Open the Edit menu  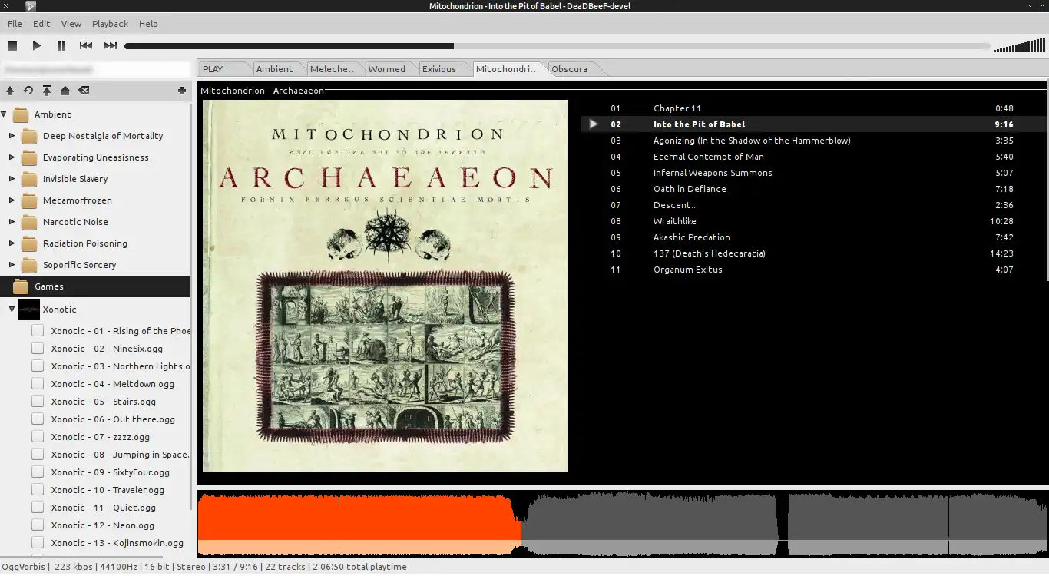pyautogui.click(x=41, y=24)
